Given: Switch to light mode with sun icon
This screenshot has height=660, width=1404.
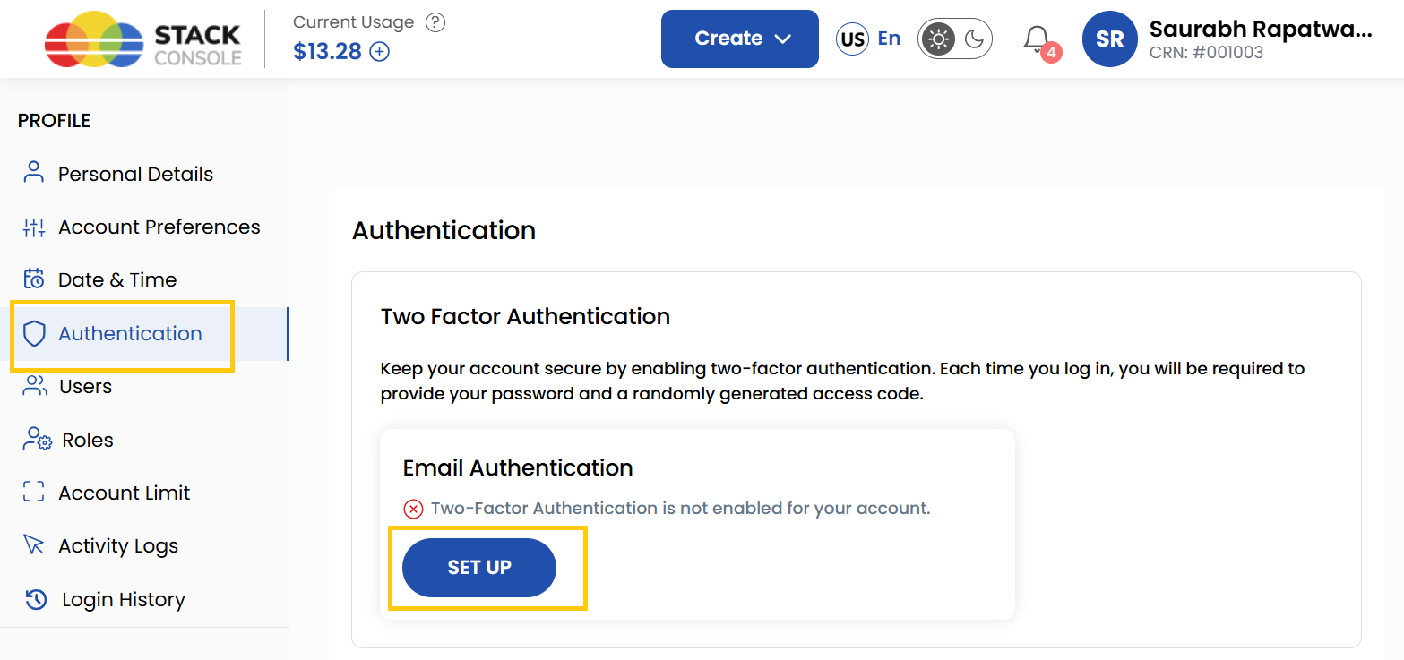Looking at the screenshot, I should 938,39.
